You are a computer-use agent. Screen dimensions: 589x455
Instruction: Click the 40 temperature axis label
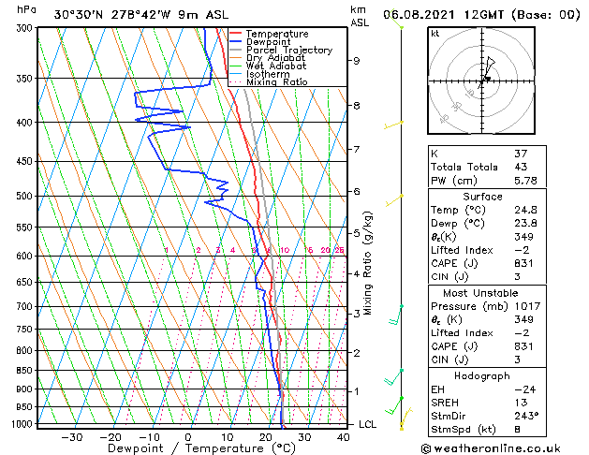pos(344,437)
